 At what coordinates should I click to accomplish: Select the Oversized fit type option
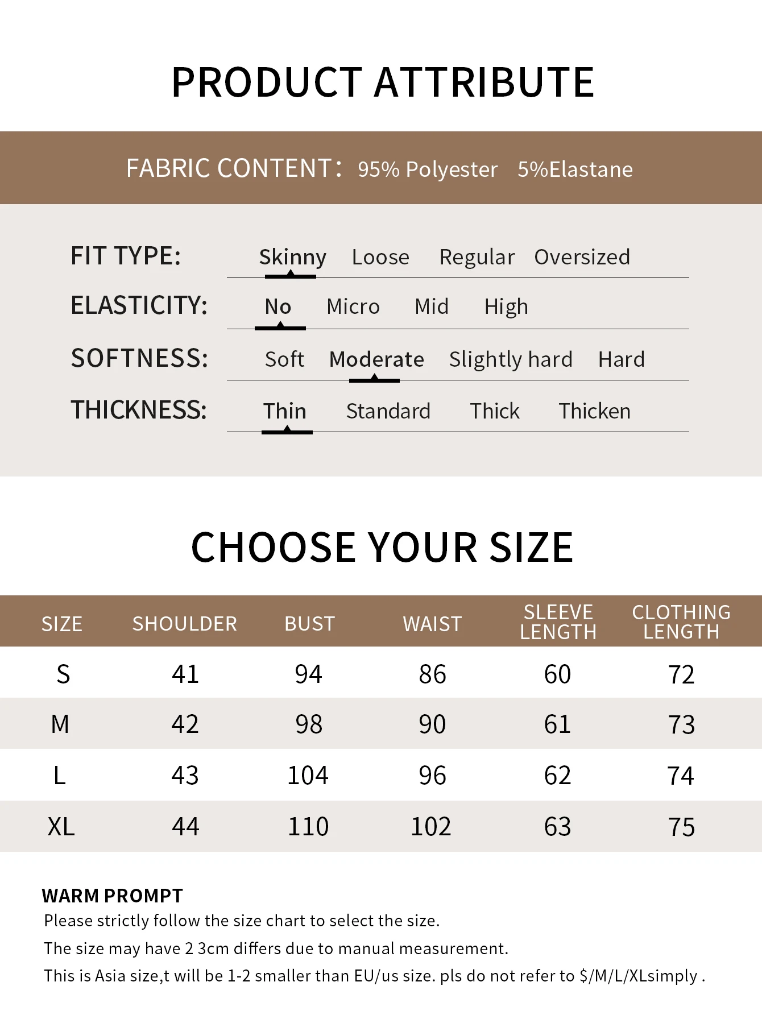[582, 257]
